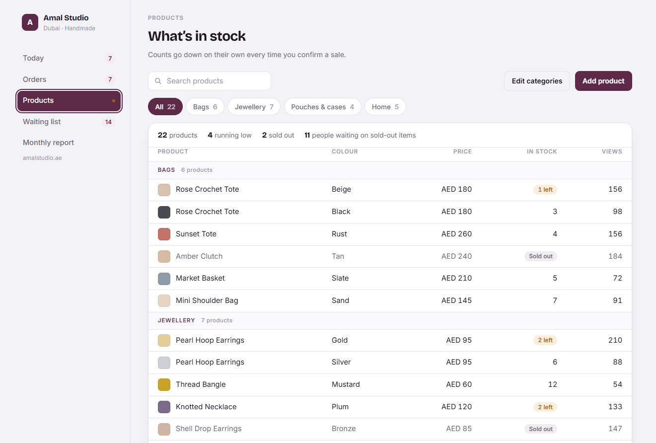Click the search magnifier icon
The height and width of the screenshot is (443, 656).
158,81
